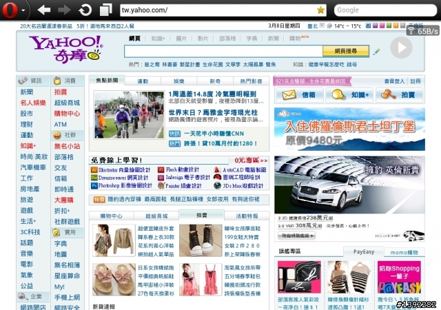Click the yellow 網頁搜尋 search button

[346, 51]
